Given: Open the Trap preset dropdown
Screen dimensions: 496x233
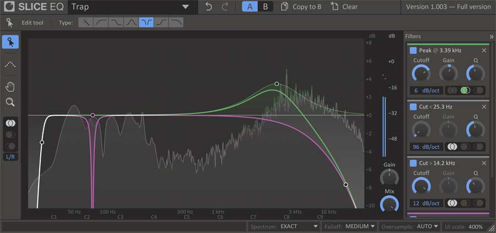Looking at the screenshot, I should [x=133, y=7].
